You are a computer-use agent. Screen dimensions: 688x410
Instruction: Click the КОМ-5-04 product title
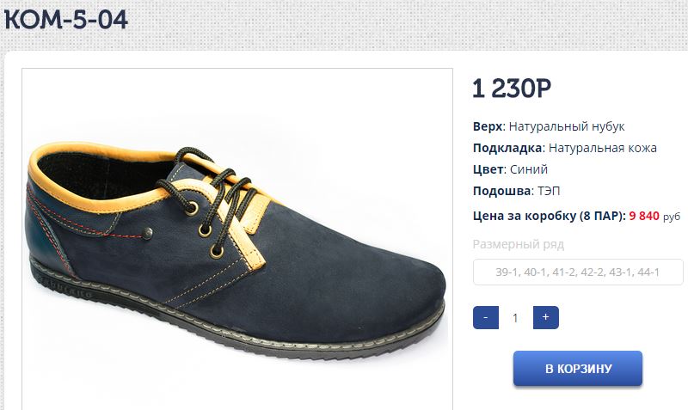[66, 19]
